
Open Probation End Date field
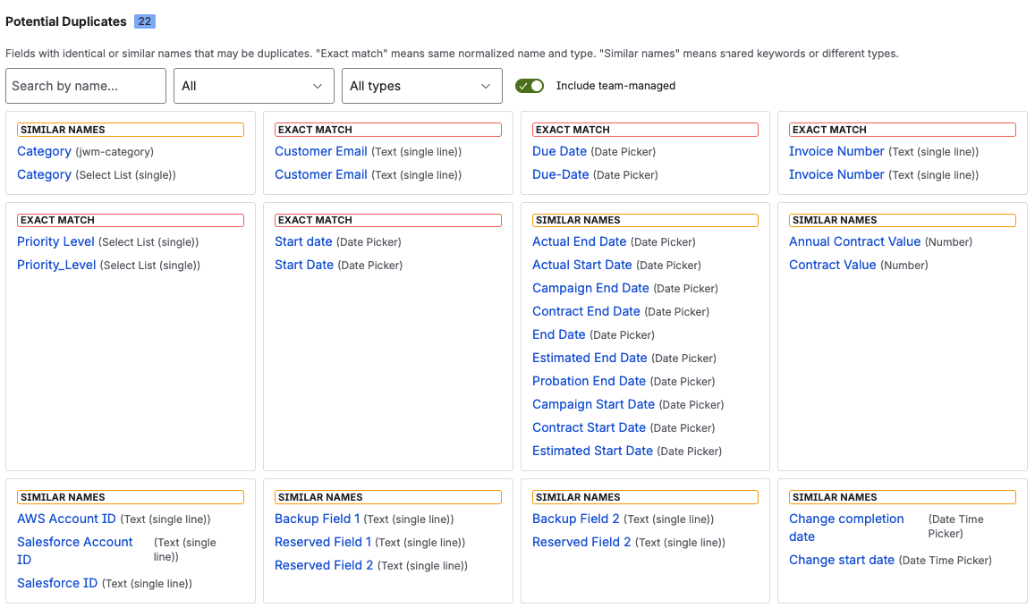click(x=589, y=381)
